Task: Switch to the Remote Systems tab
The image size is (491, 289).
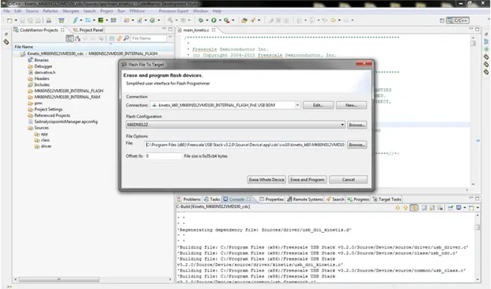Action: tap(305, 199)
